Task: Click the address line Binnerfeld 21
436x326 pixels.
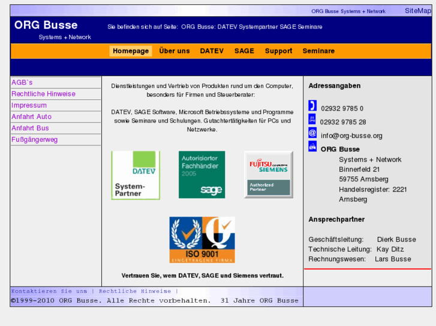Action: pyautogui.click(x=359, y=169)
